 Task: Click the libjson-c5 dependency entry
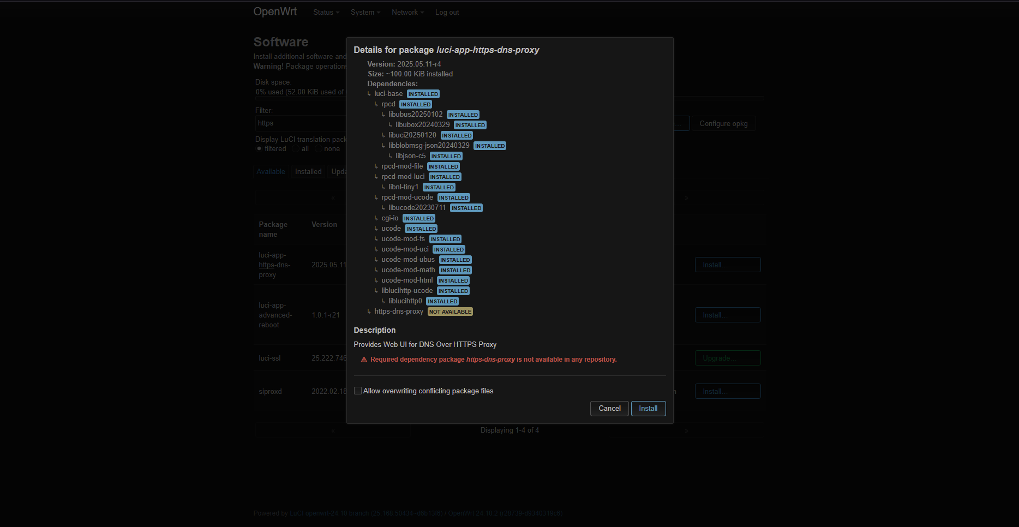[x=411, y=156]
